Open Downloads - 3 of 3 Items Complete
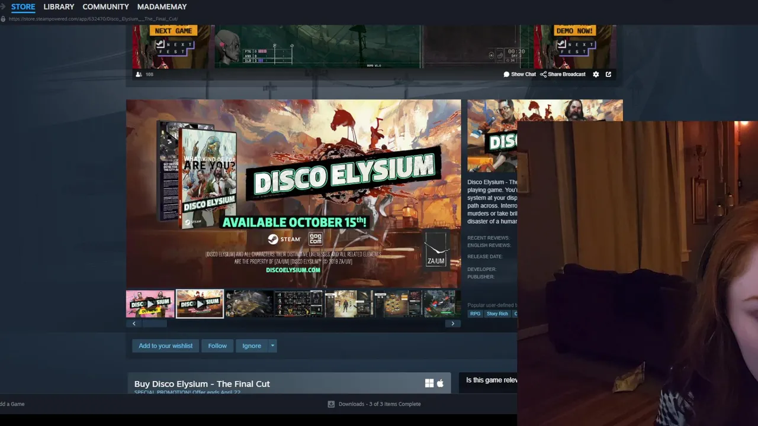 379,404
